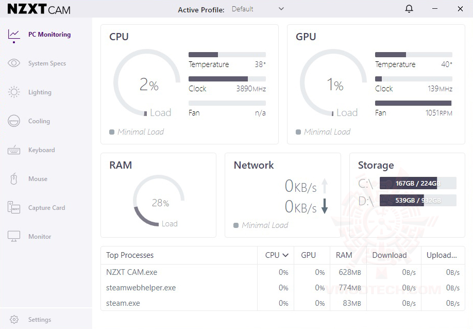Switch to the Lighting section
The height and width of the screenshot is (329, 473).
(x=40, y=92)
